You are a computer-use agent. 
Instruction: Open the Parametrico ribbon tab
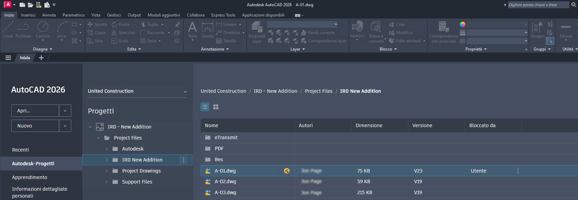74,15
